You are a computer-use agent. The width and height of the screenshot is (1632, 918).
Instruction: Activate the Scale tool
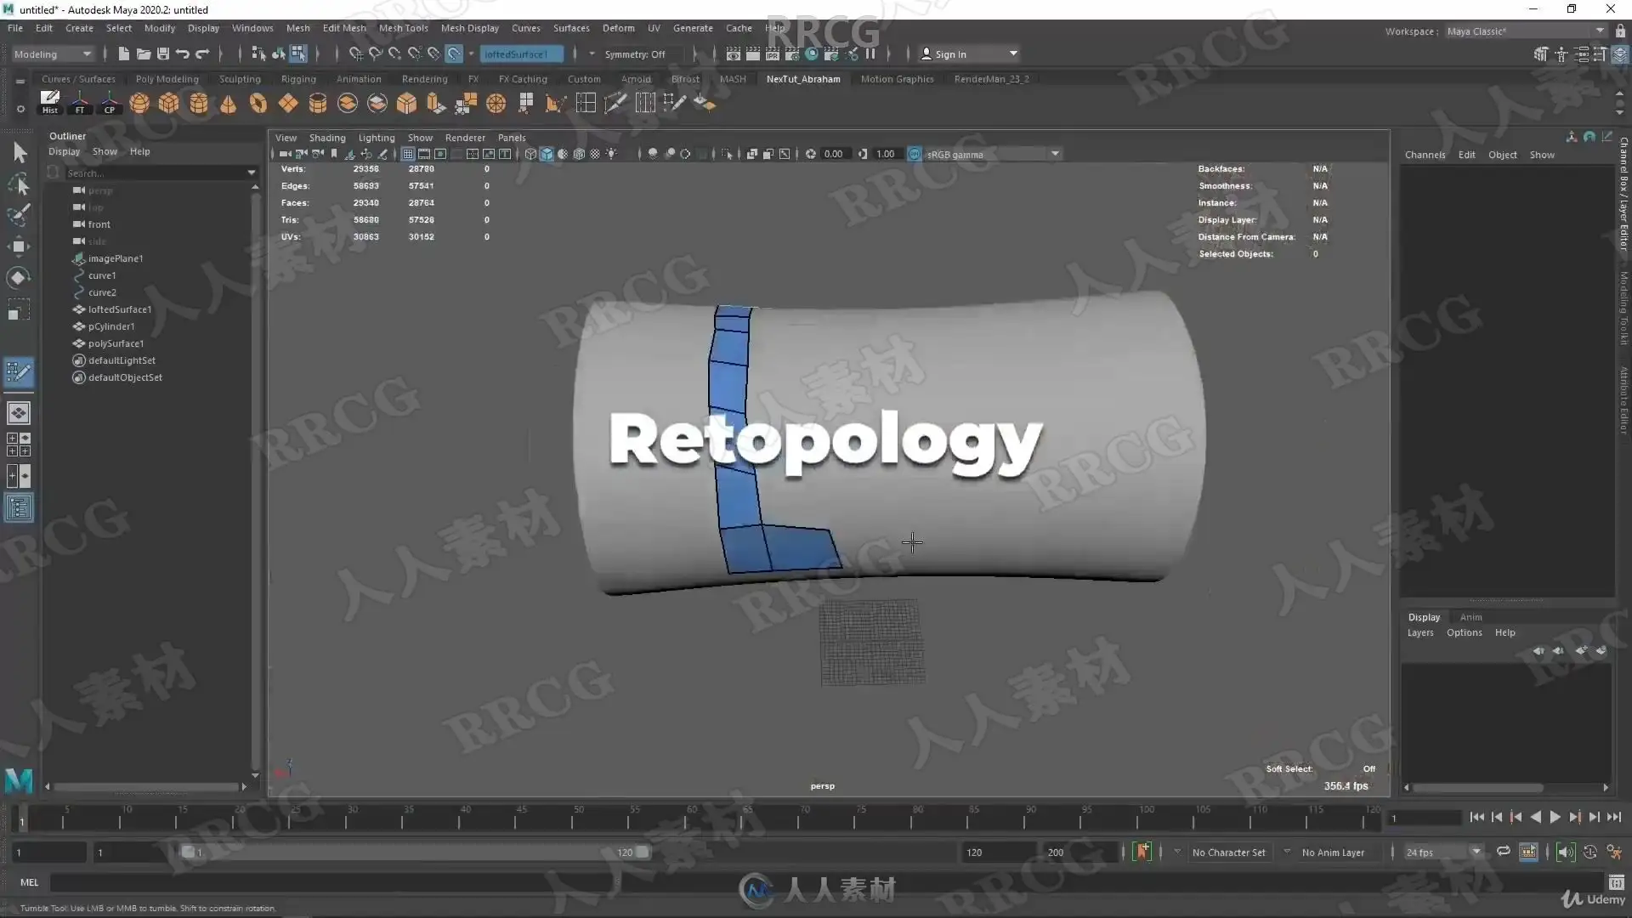[x=19, y=309]
